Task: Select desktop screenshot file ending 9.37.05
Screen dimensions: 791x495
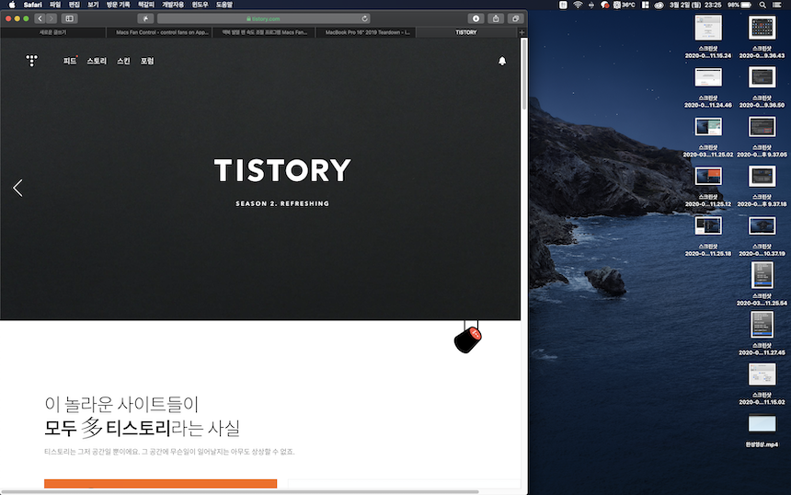Action: pos(762,136)
